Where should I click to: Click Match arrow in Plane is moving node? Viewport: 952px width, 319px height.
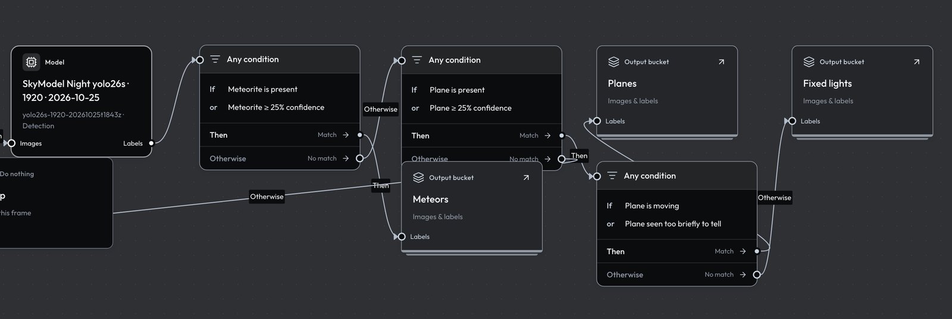743,251
